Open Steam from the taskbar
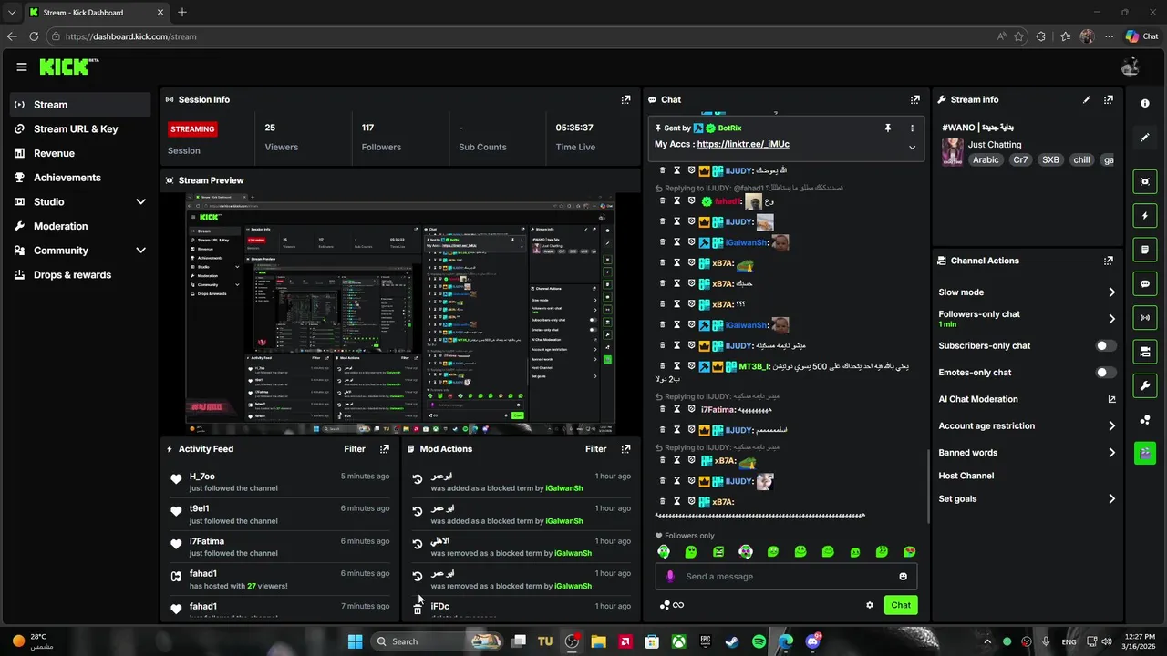 pos(732,641)
